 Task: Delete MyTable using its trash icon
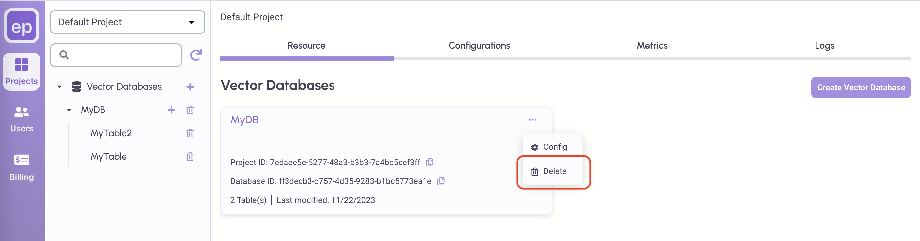(x=190, y=156)
